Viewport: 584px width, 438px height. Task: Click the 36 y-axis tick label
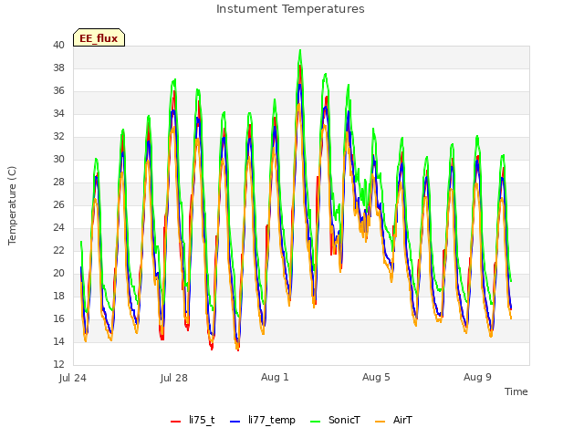click(x=58, y=91)
